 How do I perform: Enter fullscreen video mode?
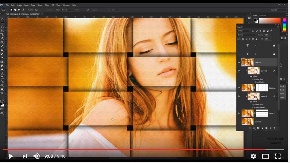click(278, 156)
